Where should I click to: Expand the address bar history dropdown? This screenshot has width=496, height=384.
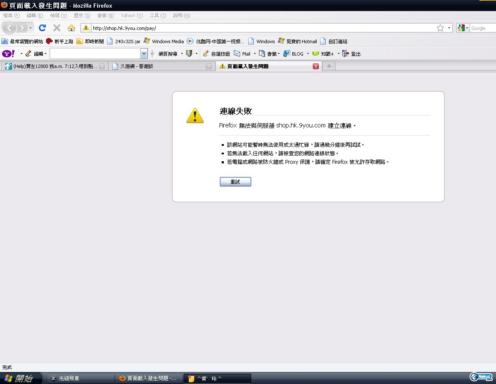pos(449,28)
